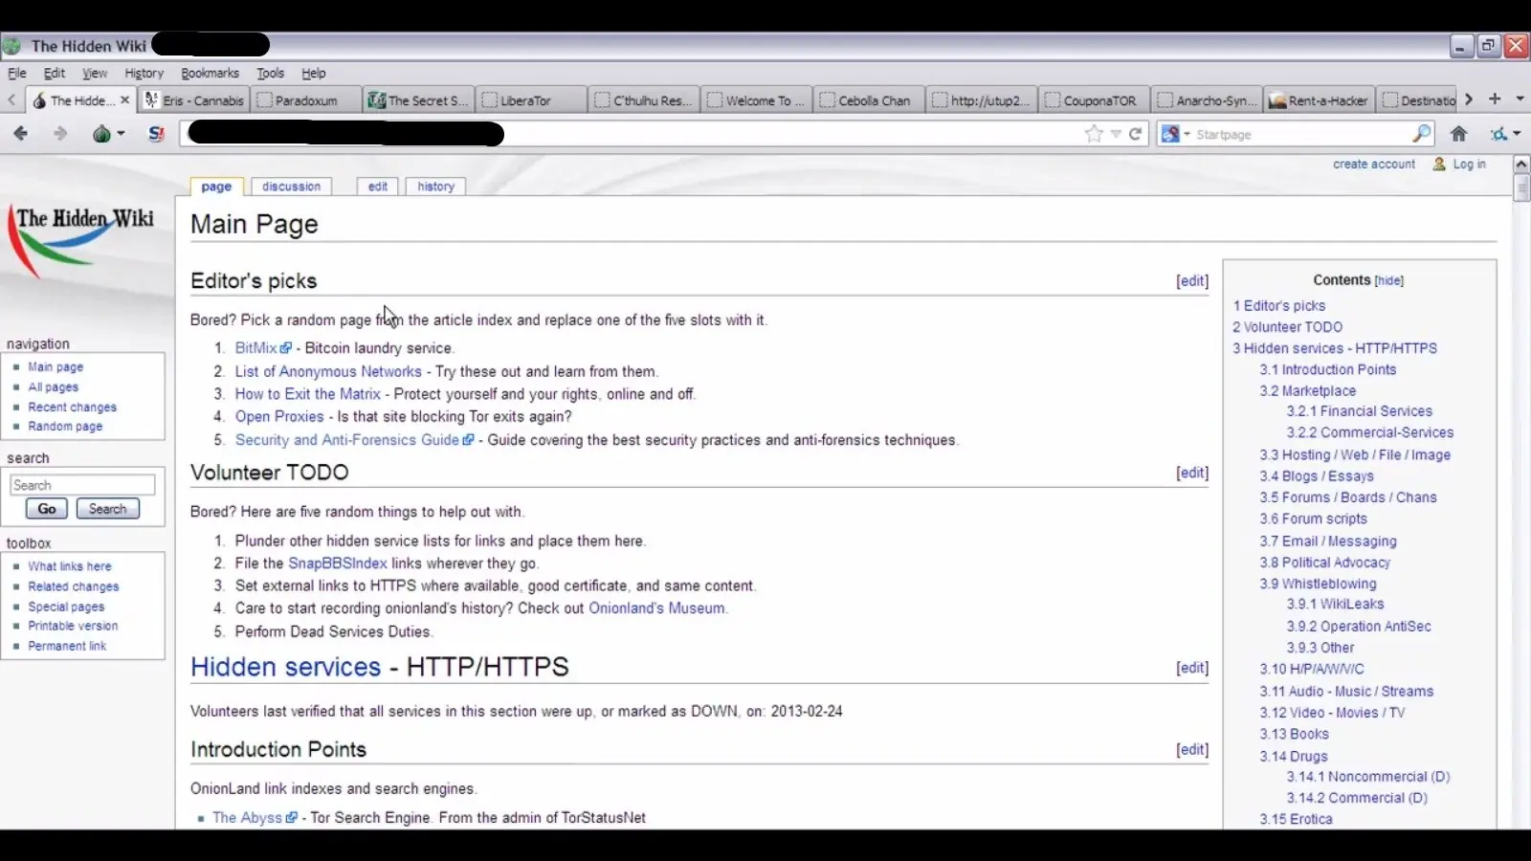Switch to the Eris - Cannabis tab
Image resolution: width=1531 pixels, height=861 pixels.
(194, 99)
